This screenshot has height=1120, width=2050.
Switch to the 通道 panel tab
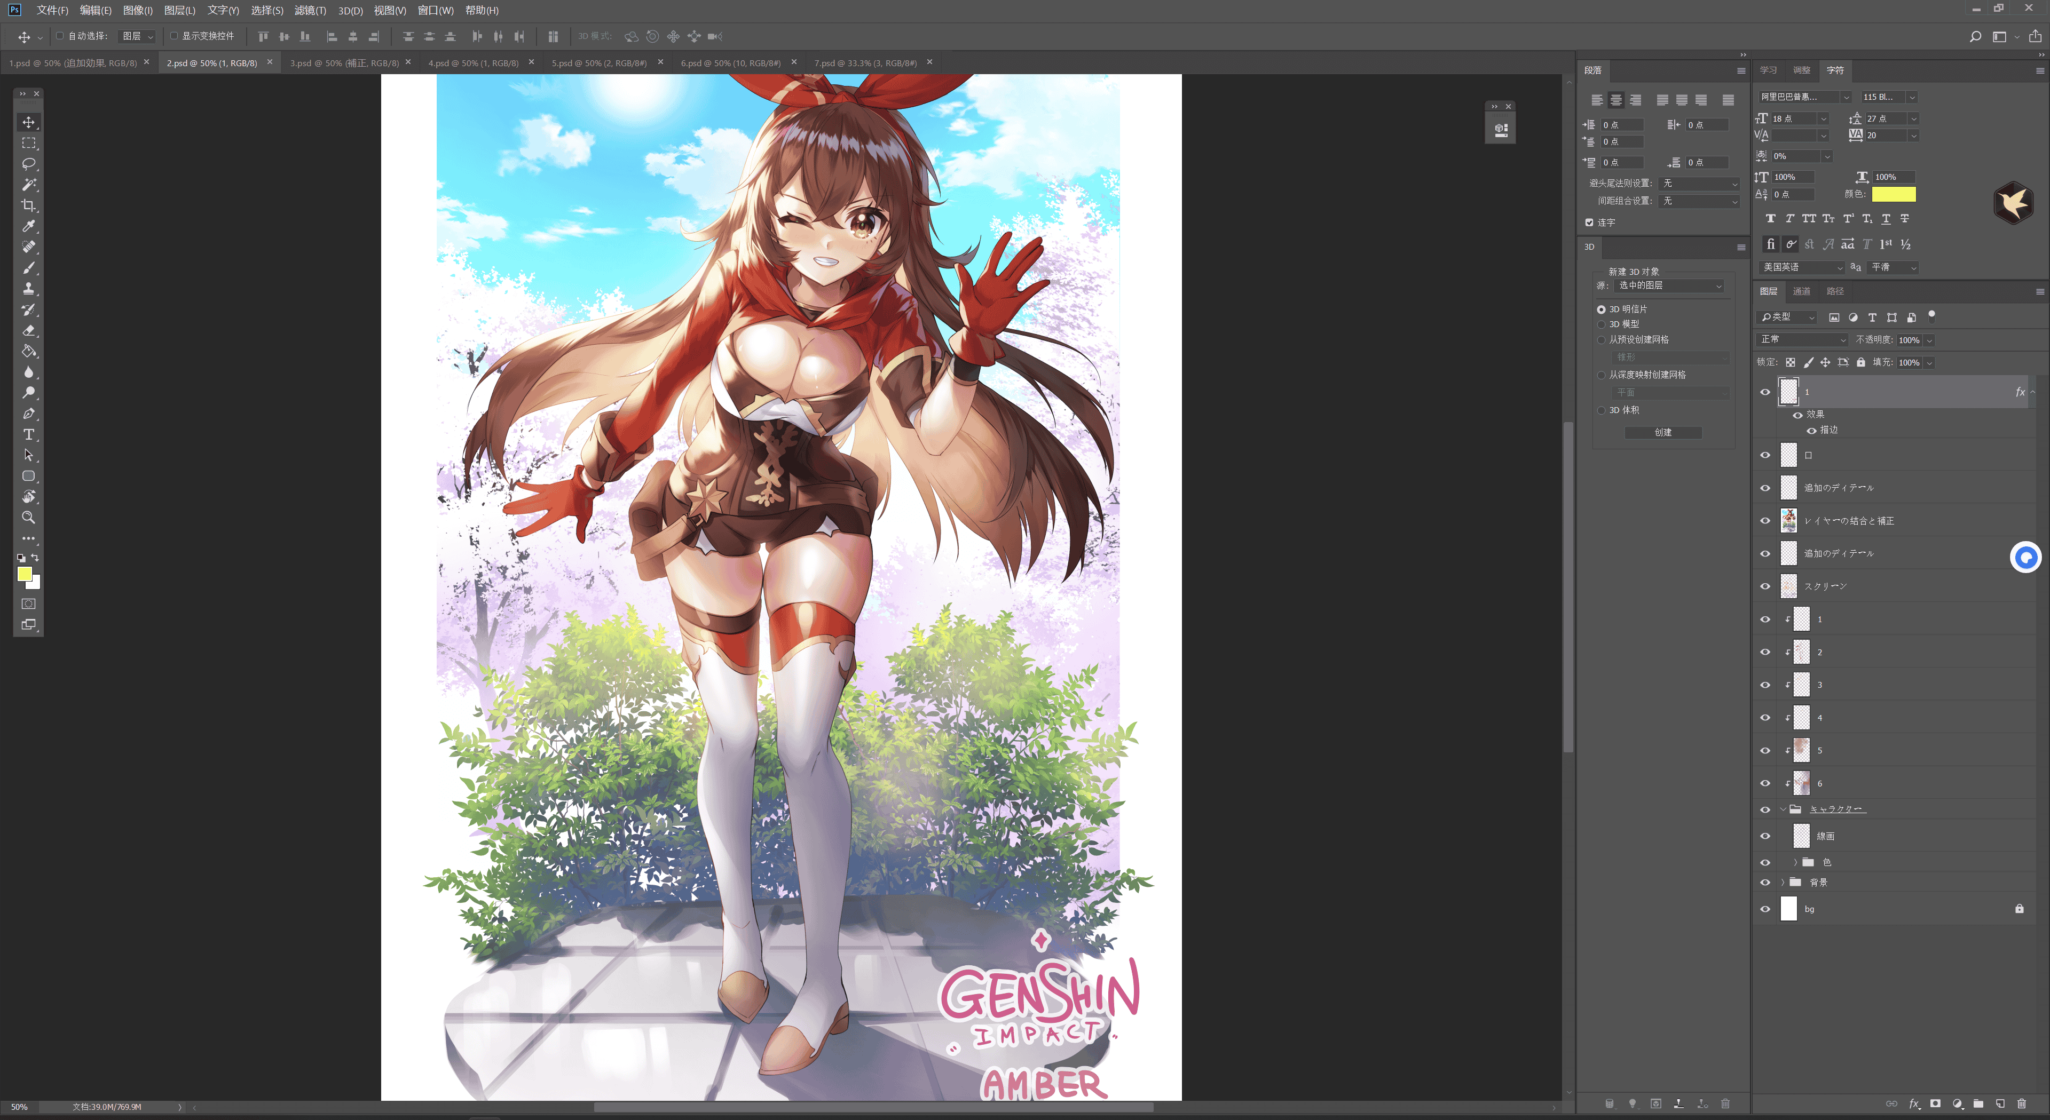click(1802, 291)
